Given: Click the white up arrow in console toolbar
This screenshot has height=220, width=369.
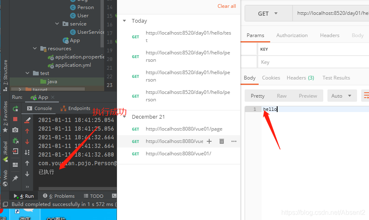Looking at the screenshot, I should tap(27, 163).
